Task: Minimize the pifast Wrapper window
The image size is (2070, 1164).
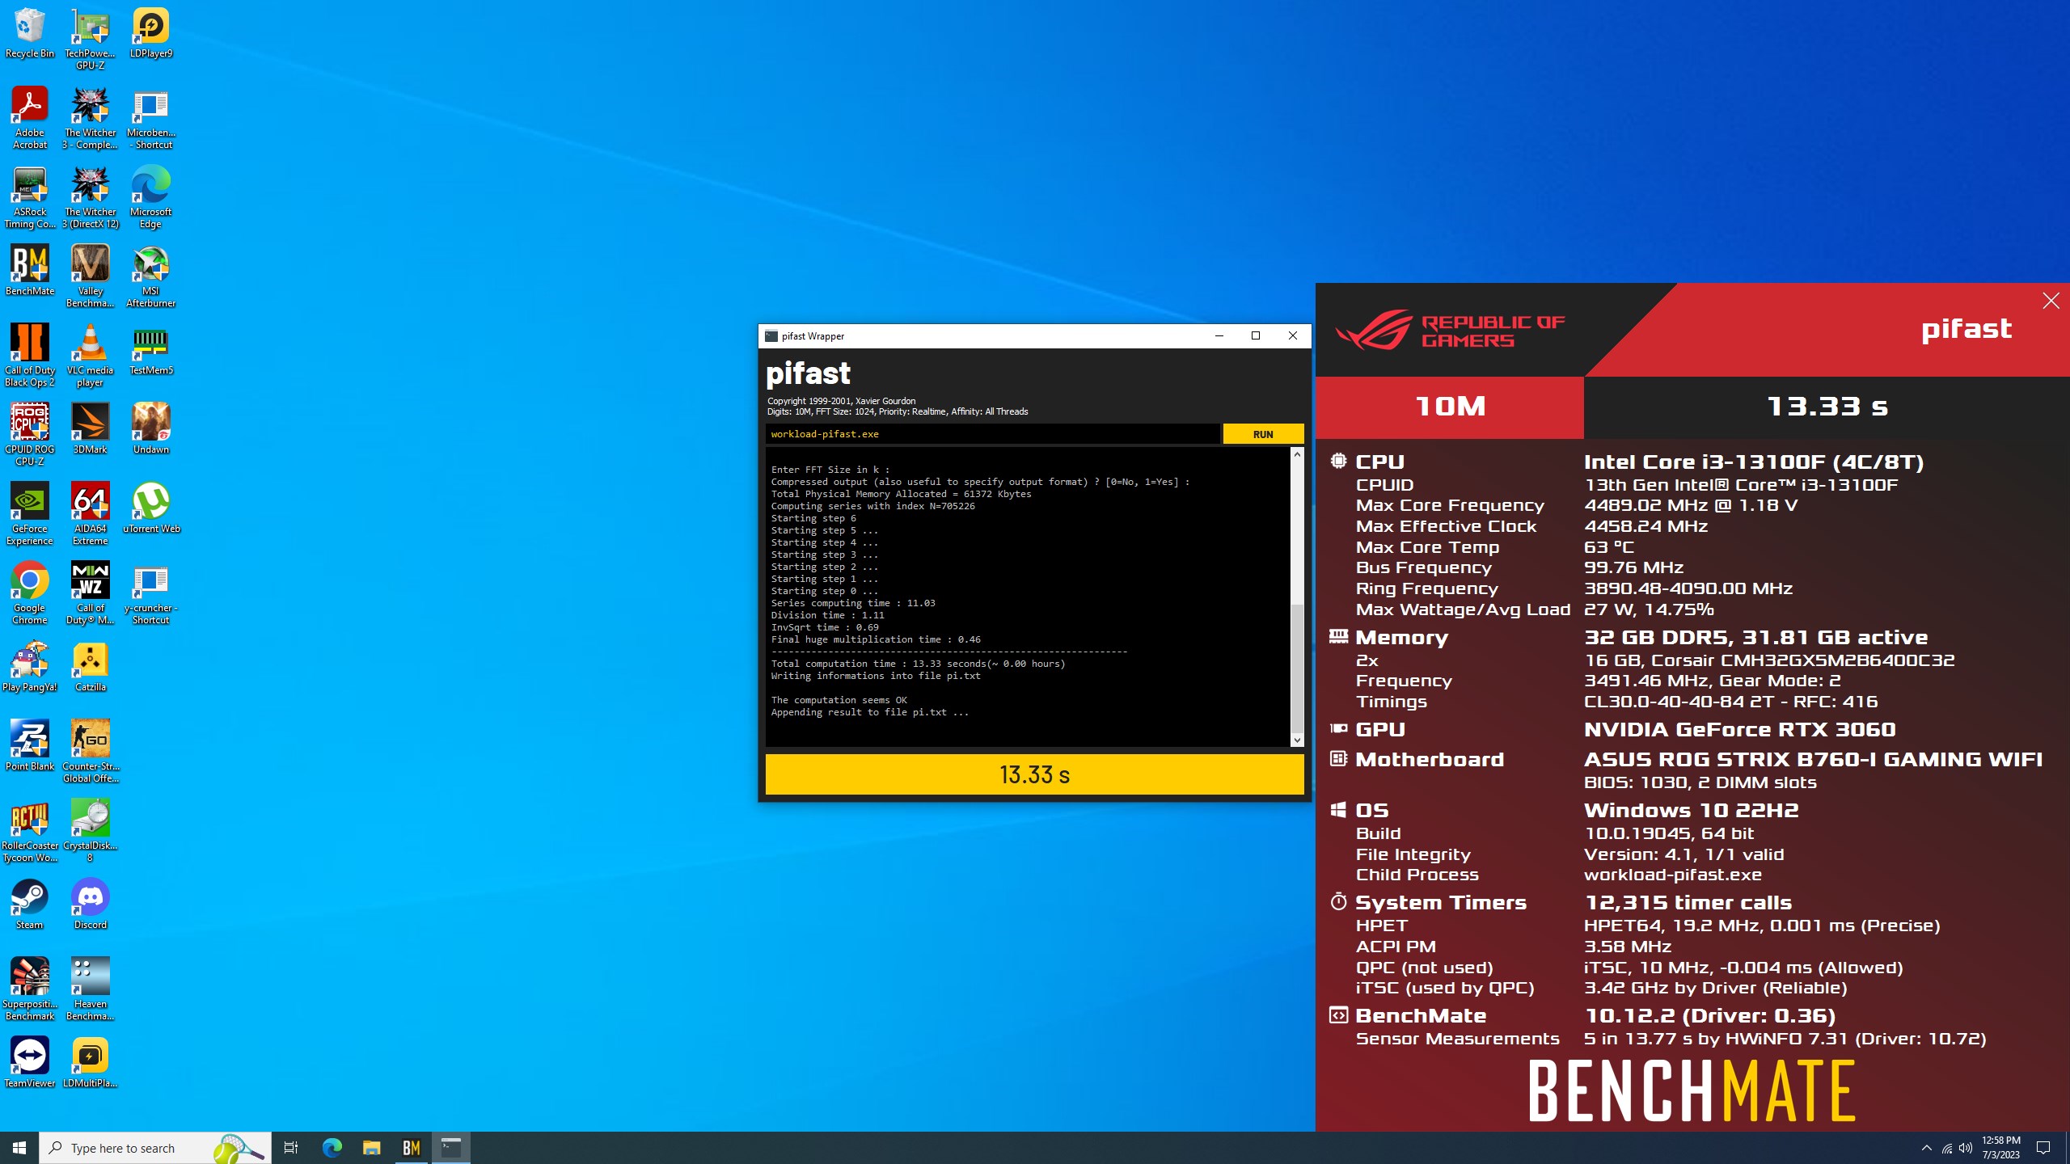Action: [1219, 336]
